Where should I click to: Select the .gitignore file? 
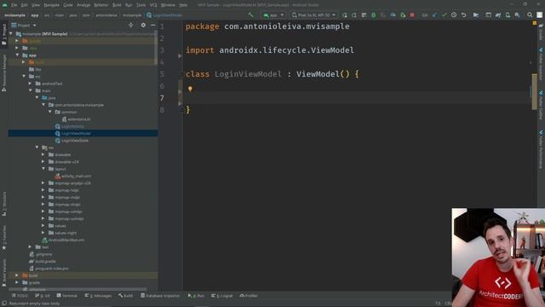(41, 254)
